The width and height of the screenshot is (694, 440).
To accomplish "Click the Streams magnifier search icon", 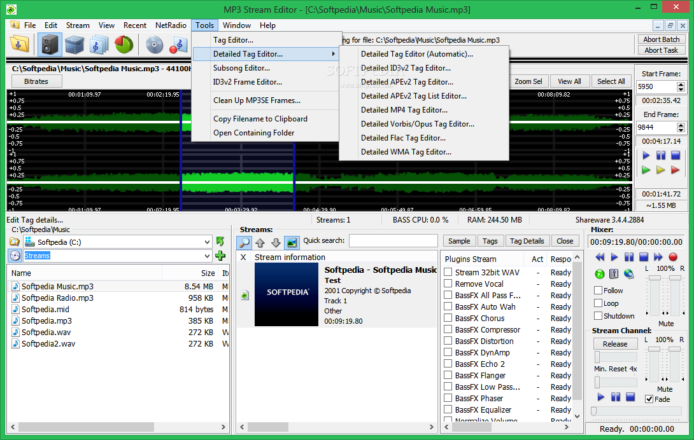I will (x=244, y=242).
